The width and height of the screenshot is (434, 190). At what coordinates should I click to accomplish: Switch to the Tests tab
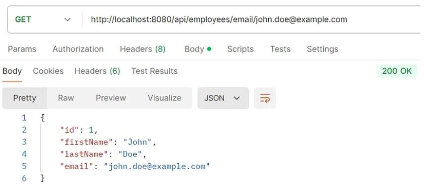pos(280,49)
